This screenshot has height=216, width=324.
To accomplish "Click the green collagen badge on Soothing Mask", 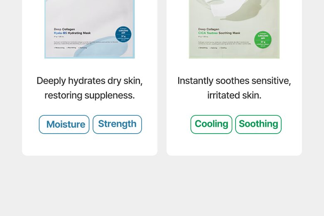I will (263, 40).
